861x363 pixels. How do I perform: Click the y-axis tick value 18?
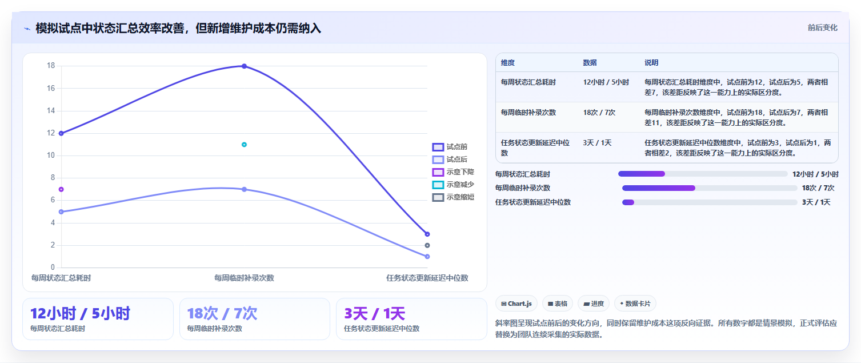point(51,66)
